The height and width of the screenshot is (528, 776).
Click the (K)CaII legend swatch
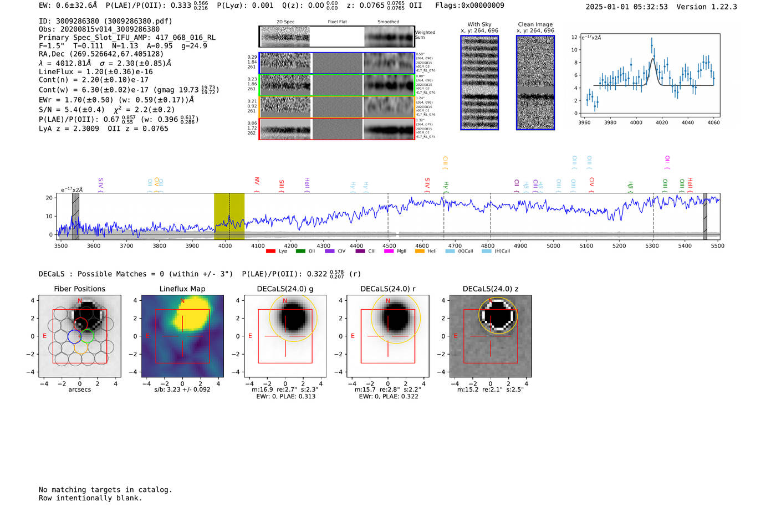[x=450, y=251]
